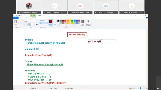
Task: Pick the gray color swatch in top row
Action: pyautogui.click(x=61, y=21)
